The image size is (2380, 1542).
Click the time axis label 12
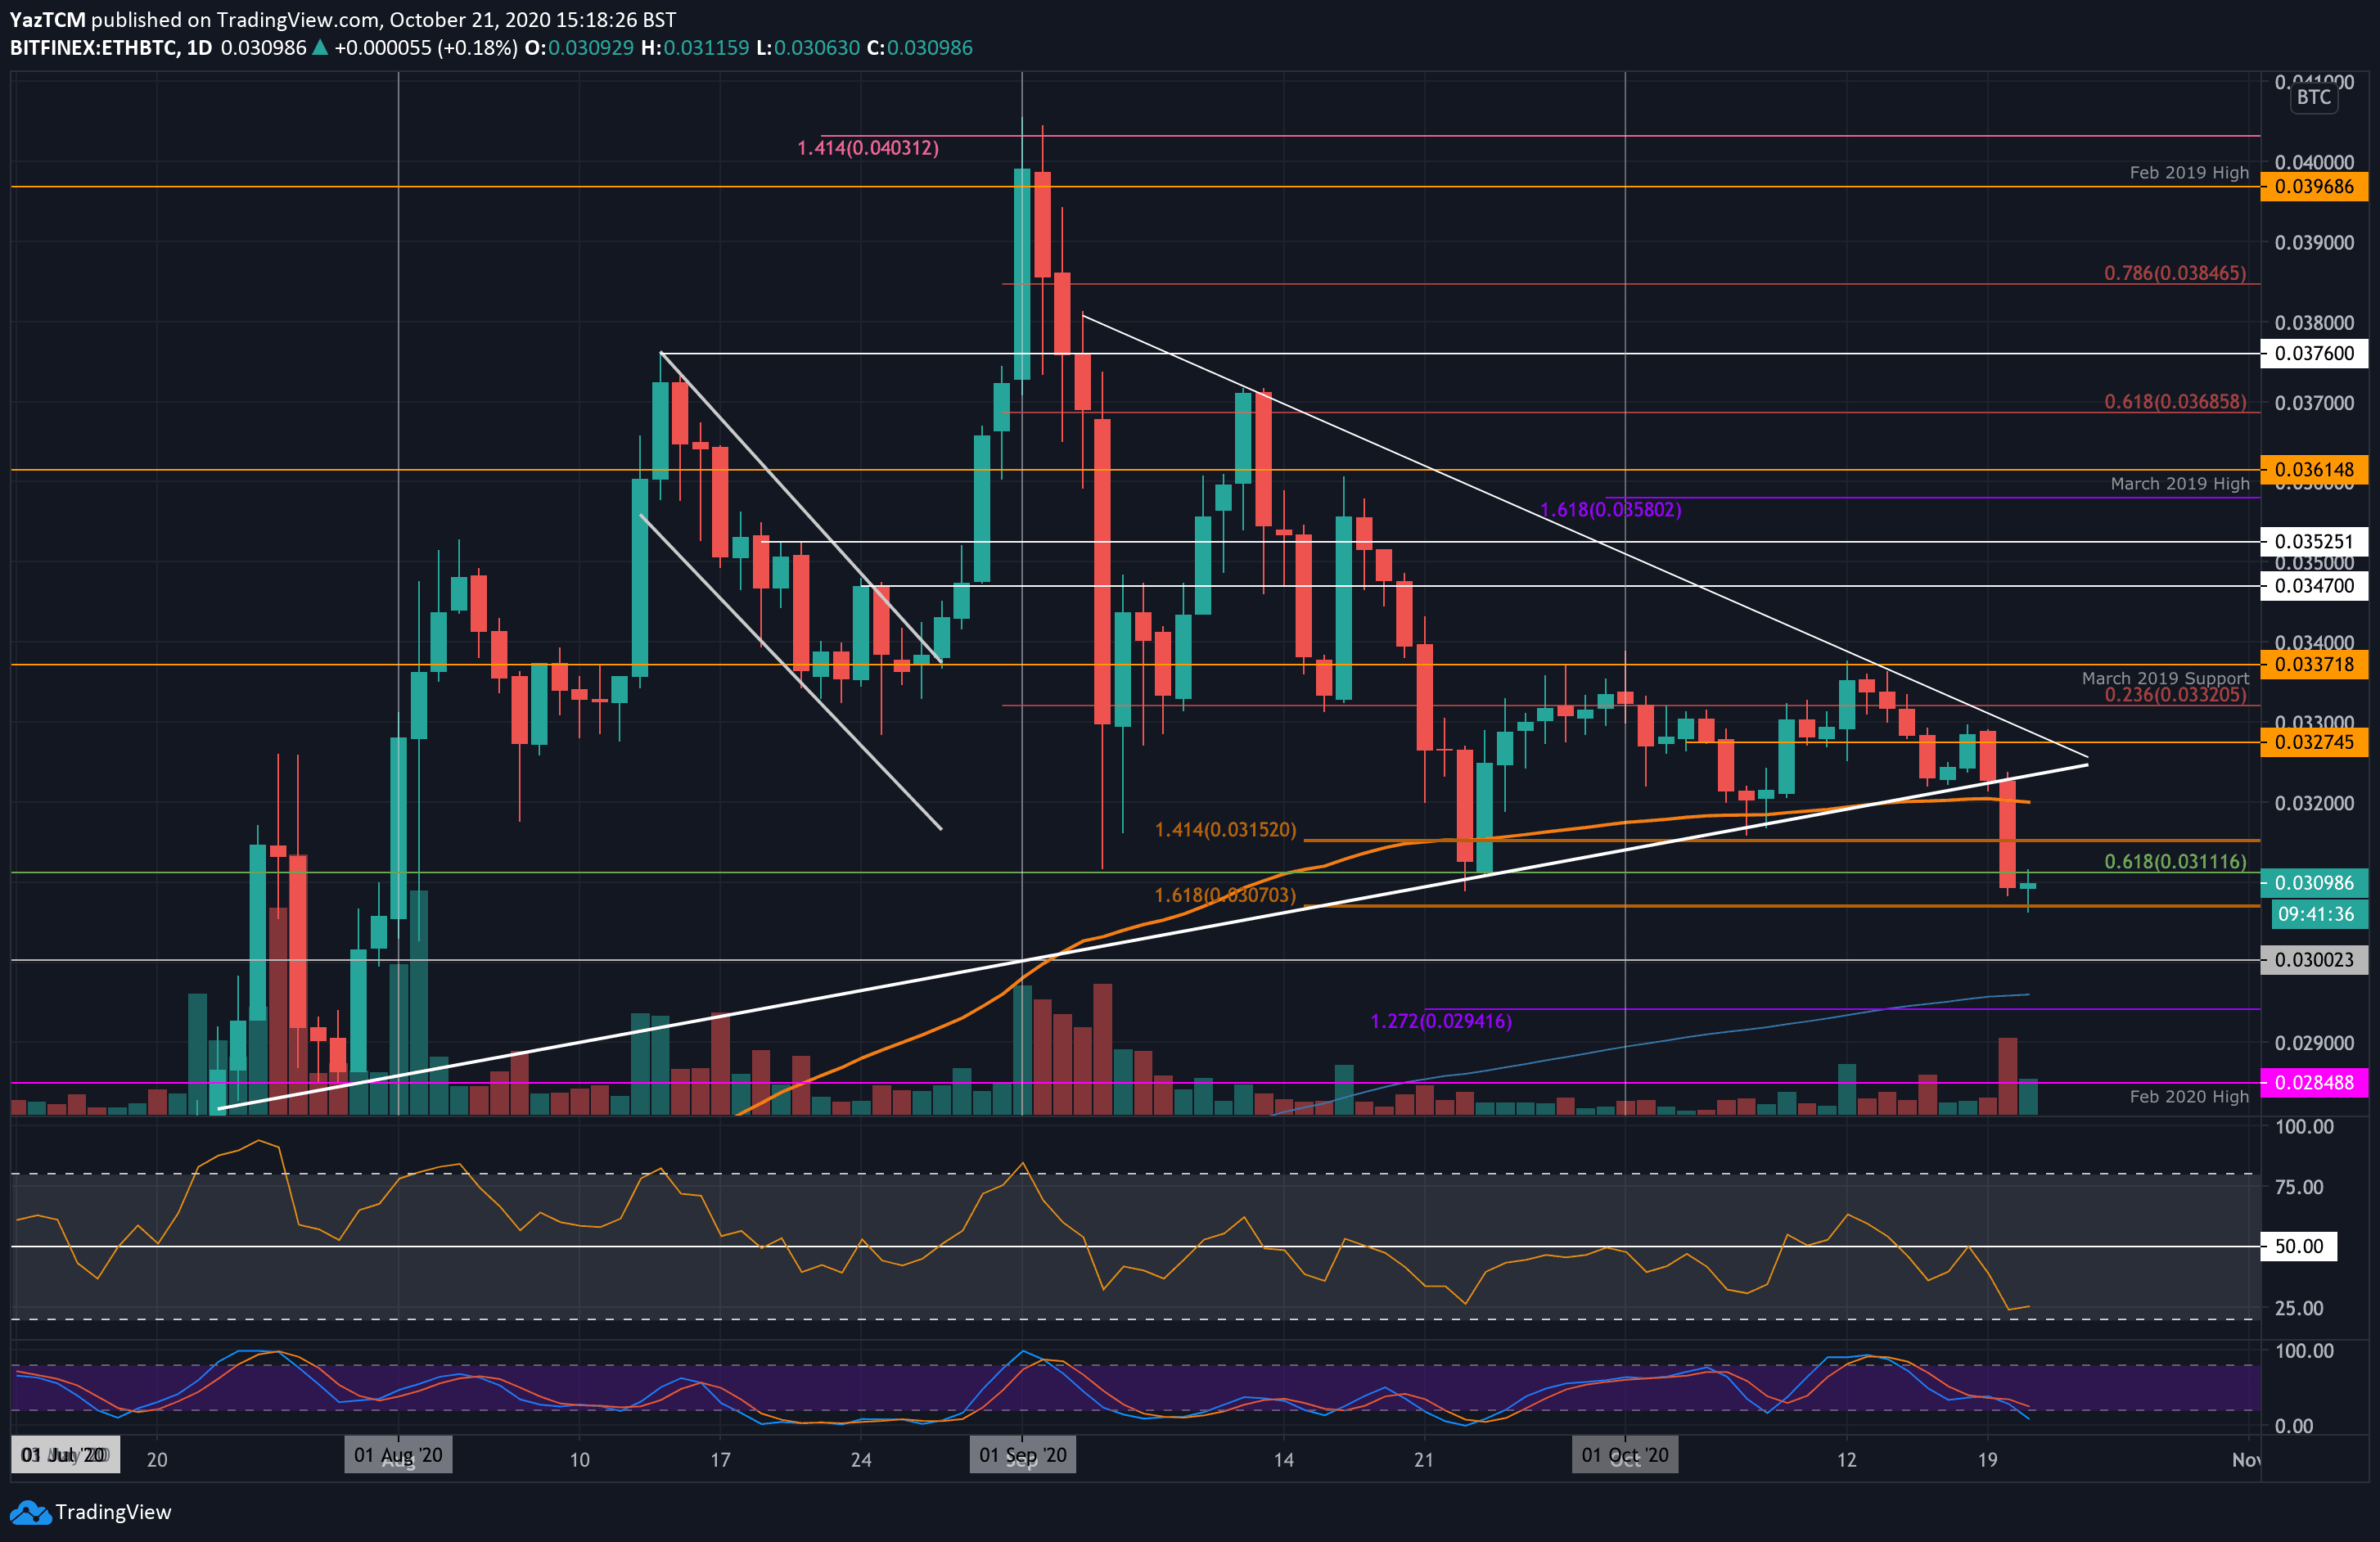coord(1846,1460)
